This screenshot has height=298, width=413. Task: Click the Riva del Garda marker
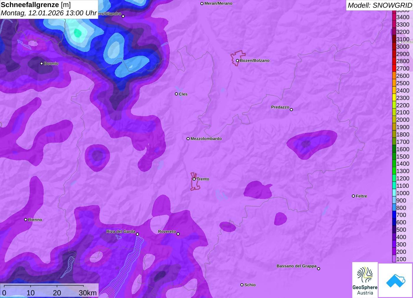pyautogui.click(x=137, y=234)
